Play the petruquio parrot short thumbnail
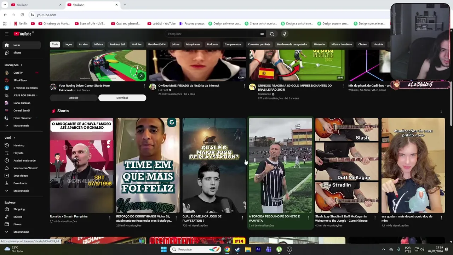Screen dimensions: 453x255 413,165
